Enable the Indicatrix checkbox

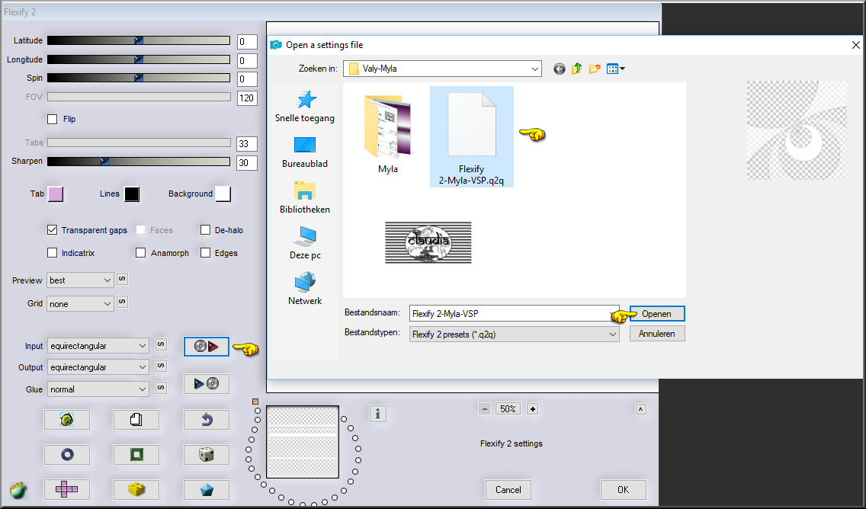[x=53, y=253]
